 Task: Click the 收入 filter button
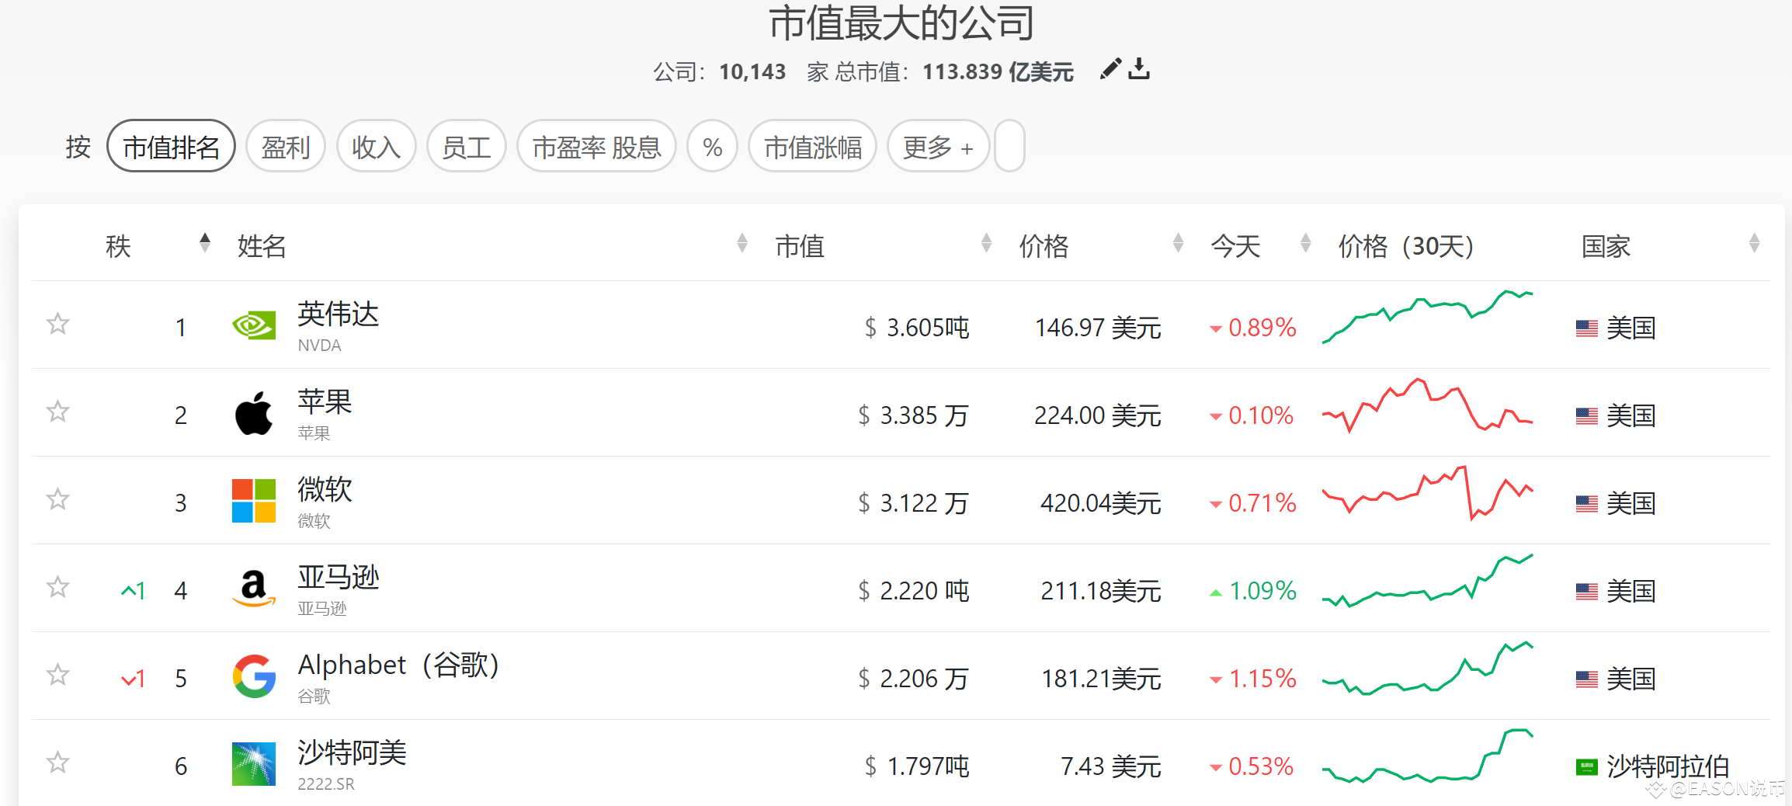[376, 146]
